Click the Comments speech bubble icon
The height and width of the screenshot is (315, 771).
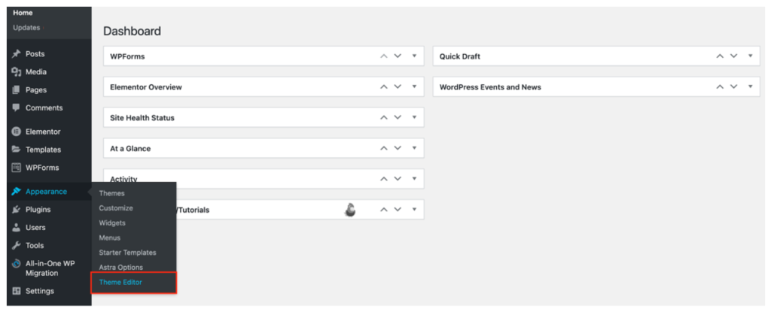16,108
